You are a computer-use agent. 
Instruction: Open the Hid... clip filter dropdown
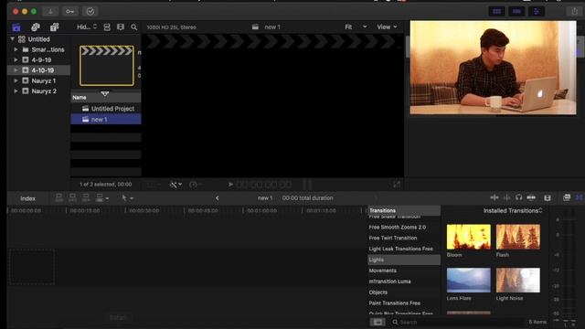[x=87, y=27]
